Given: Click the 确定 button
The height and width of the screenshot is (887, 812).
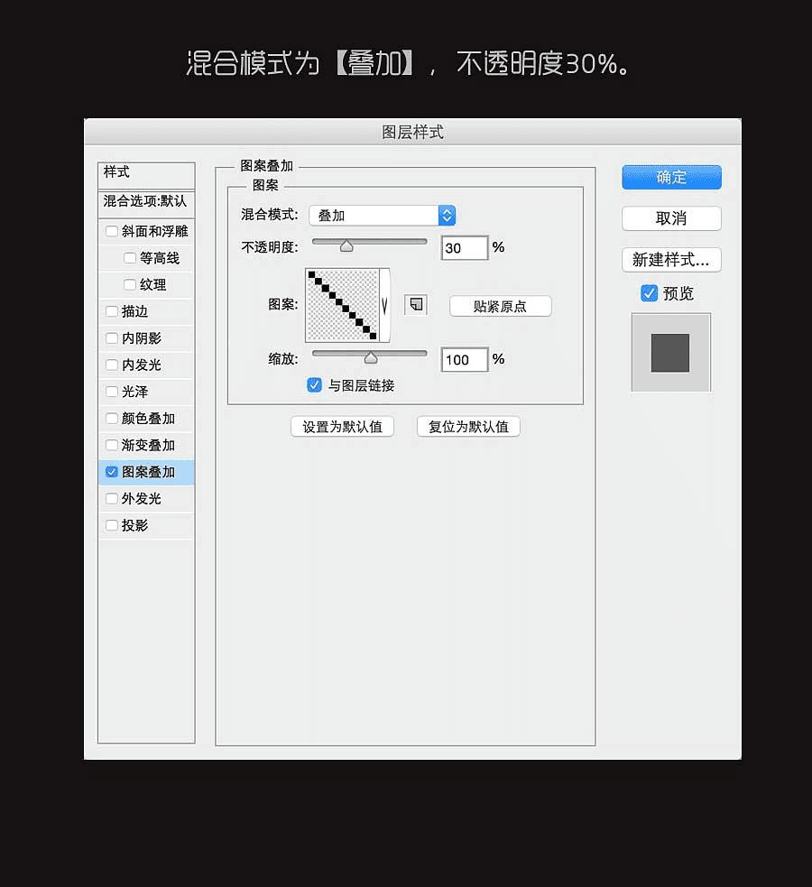Looking at the screenshot, I should (x=671, y=177).
